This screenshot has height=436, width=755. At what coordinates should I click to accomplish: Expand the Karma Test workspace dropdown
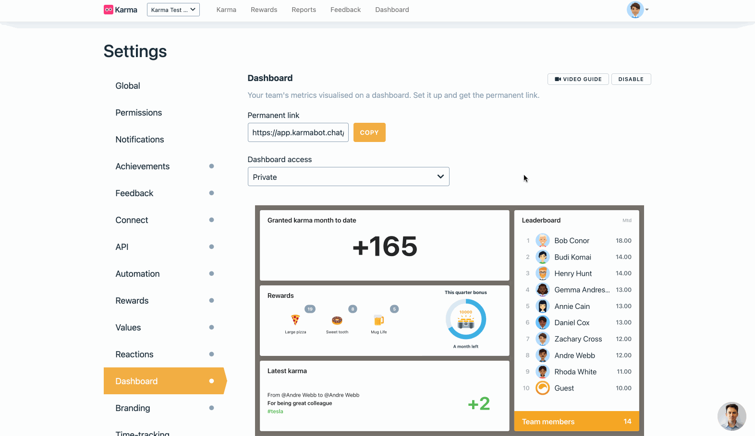[x=173, y=10]
